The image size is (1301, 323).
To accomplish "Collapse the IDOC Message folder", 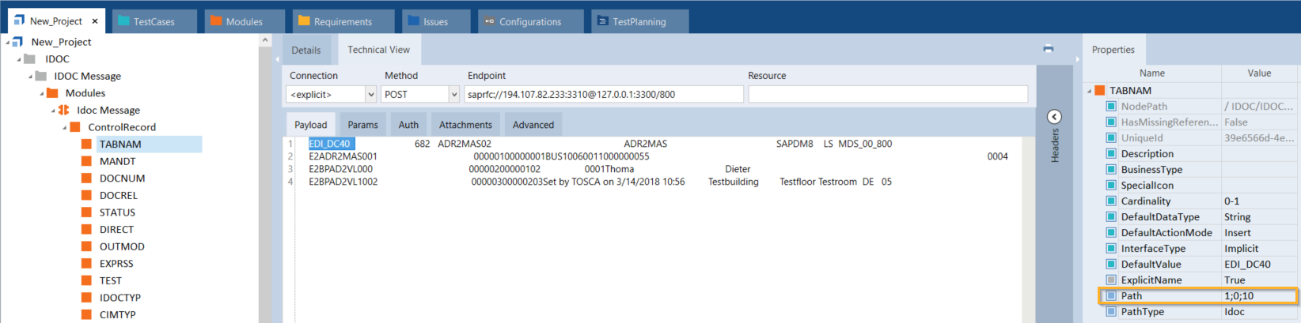I will point(31,77).
